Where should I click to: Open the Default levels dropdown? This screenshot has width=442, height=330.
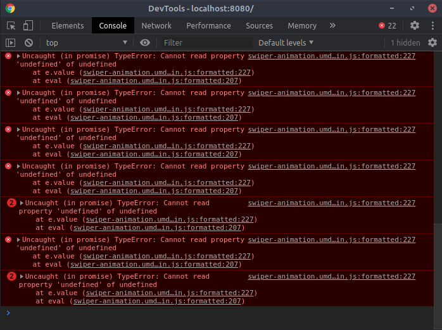286,43
